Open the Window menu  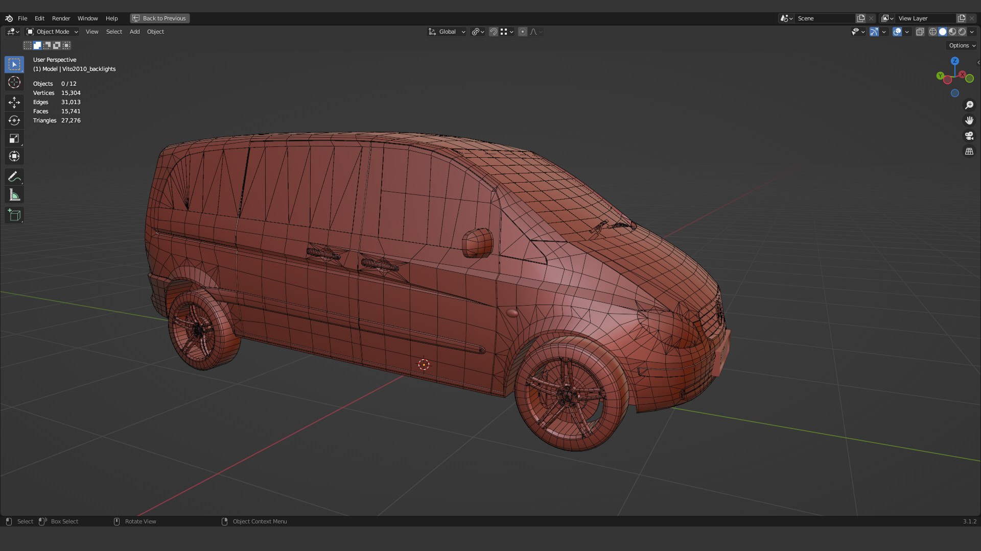pos(87,18)
